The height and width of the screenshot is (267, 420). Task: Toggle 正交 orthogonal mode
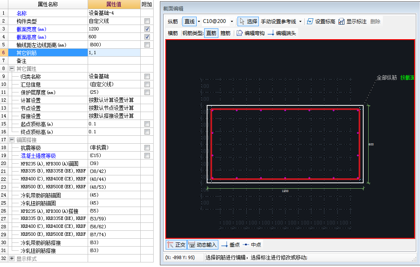[x=176, y=245]
